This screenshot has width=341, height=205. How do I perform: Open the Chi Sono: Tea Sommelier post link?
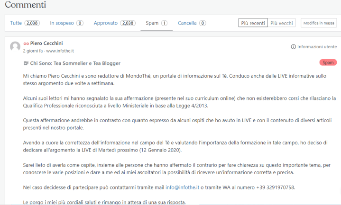(75, 63)
